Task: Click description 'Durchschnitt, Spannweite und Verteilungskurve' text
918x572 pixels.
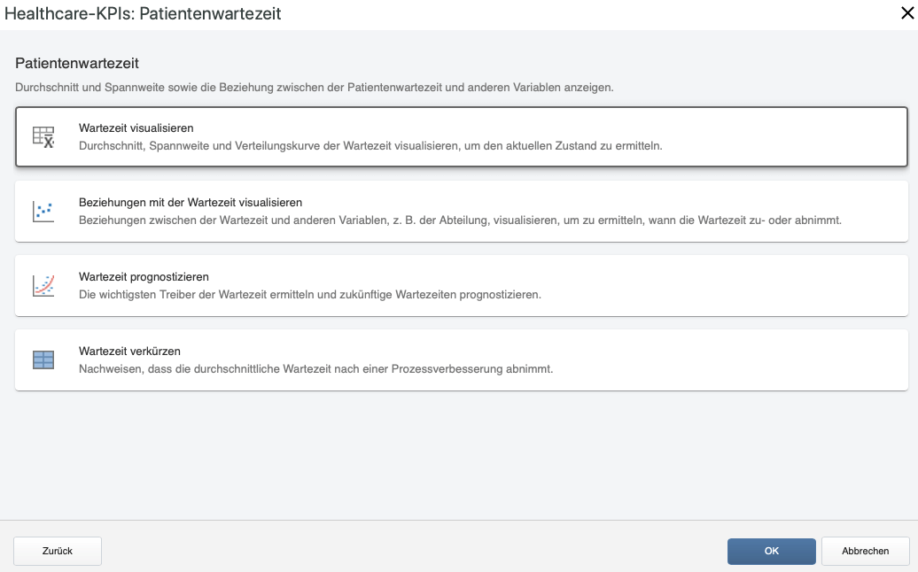Action: tap(370, 145)
